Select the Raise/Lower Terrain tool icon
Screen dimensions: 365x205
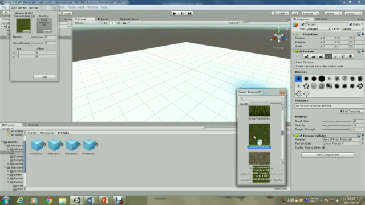pos(306,56)
